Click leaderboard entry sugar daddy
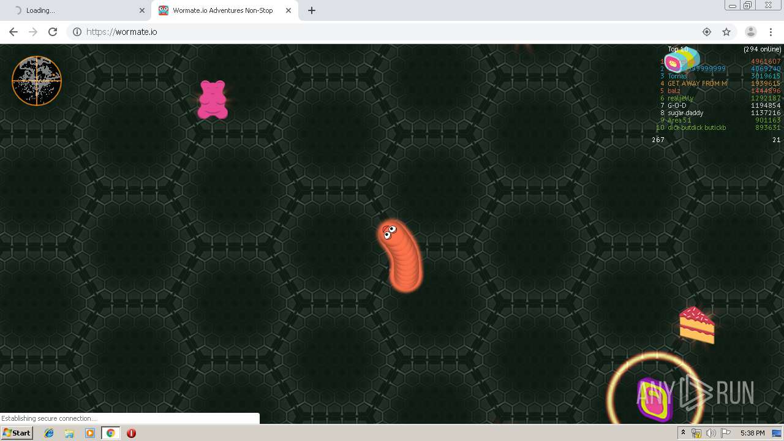Screen dimensions: 784x441 [x=685, y=113]
